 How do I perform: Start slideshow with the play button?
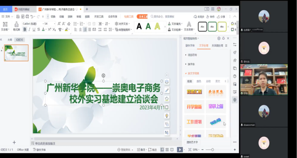tap(180, 150)
